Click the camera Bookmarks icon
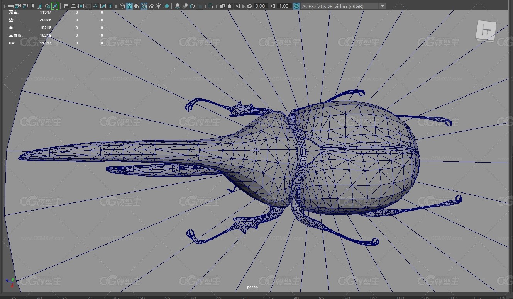The width and height of the screenshot is (513, 299). [33, 6]
